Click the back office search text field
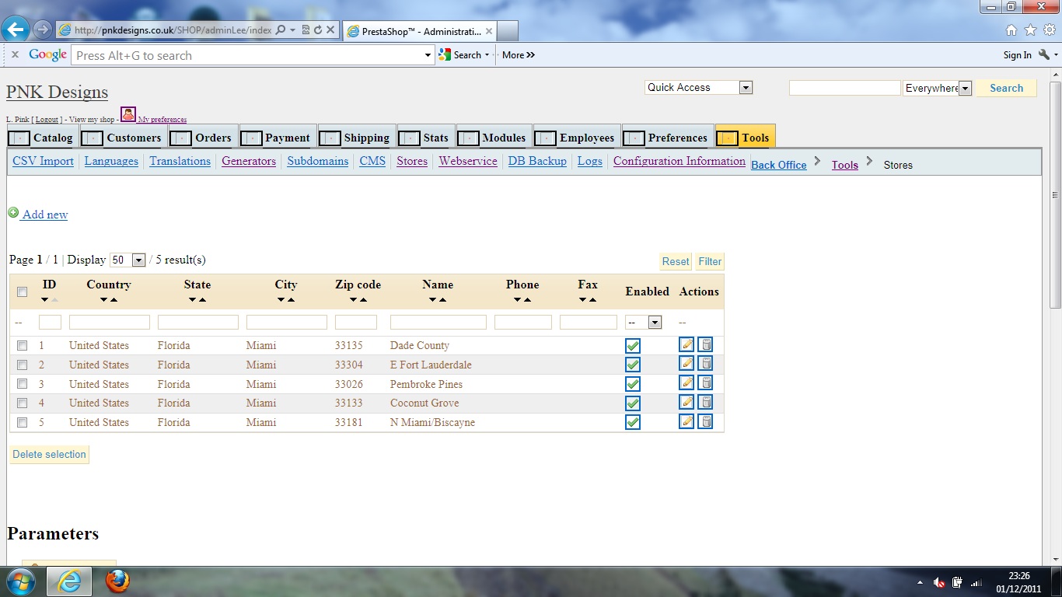Image resolution: width=1062 pixels, height=597 pixels. tap(845, 88)
